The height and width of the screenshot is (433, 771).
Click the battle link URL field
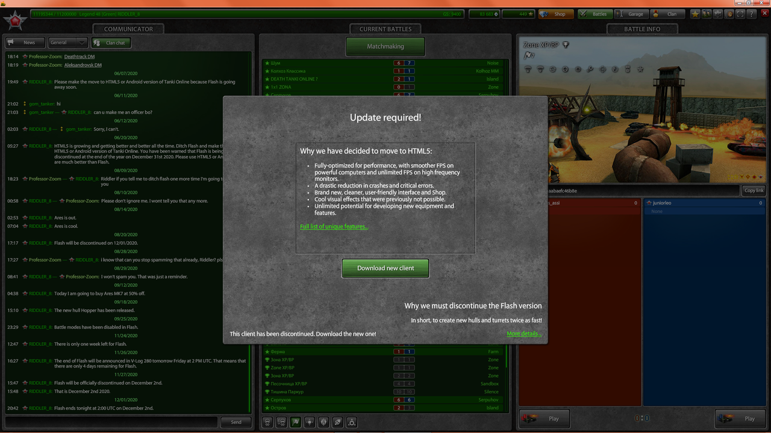click(643, 191)
